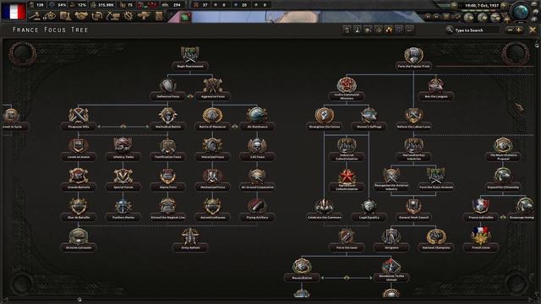The image size is (541, 304).
Task: Toggle the last focus filter icon
Action: (409, 30)
